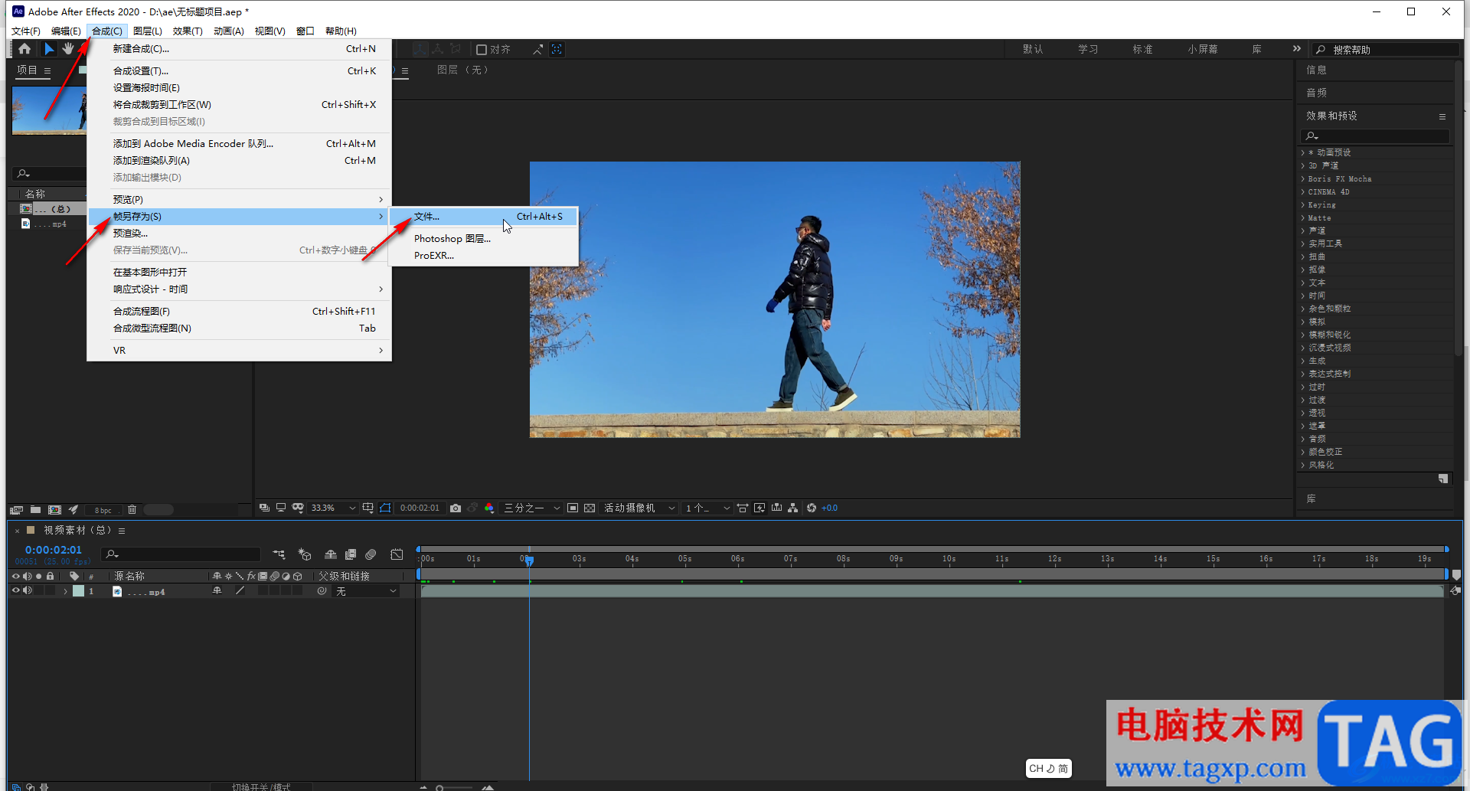Open the 三分之一 resolution dropdown
1470x791 pixels.
[532, 508]
